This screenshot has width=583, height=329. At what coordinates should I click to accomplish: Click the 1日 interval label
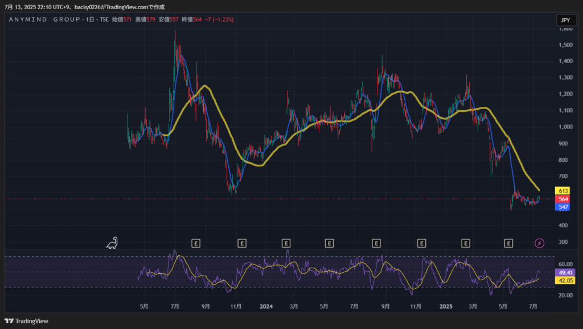[x=90, y=19]
